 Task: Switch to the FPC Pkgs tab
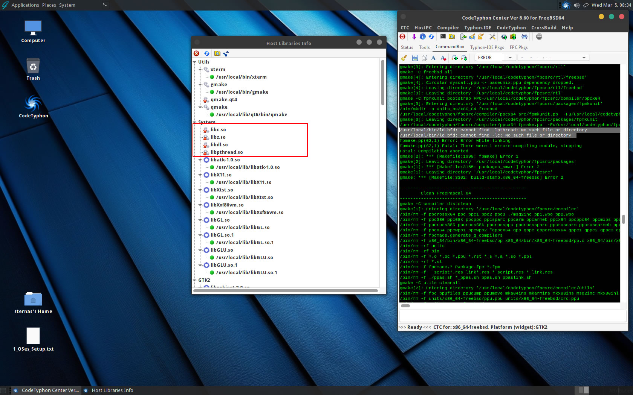(x=518, y=47)
